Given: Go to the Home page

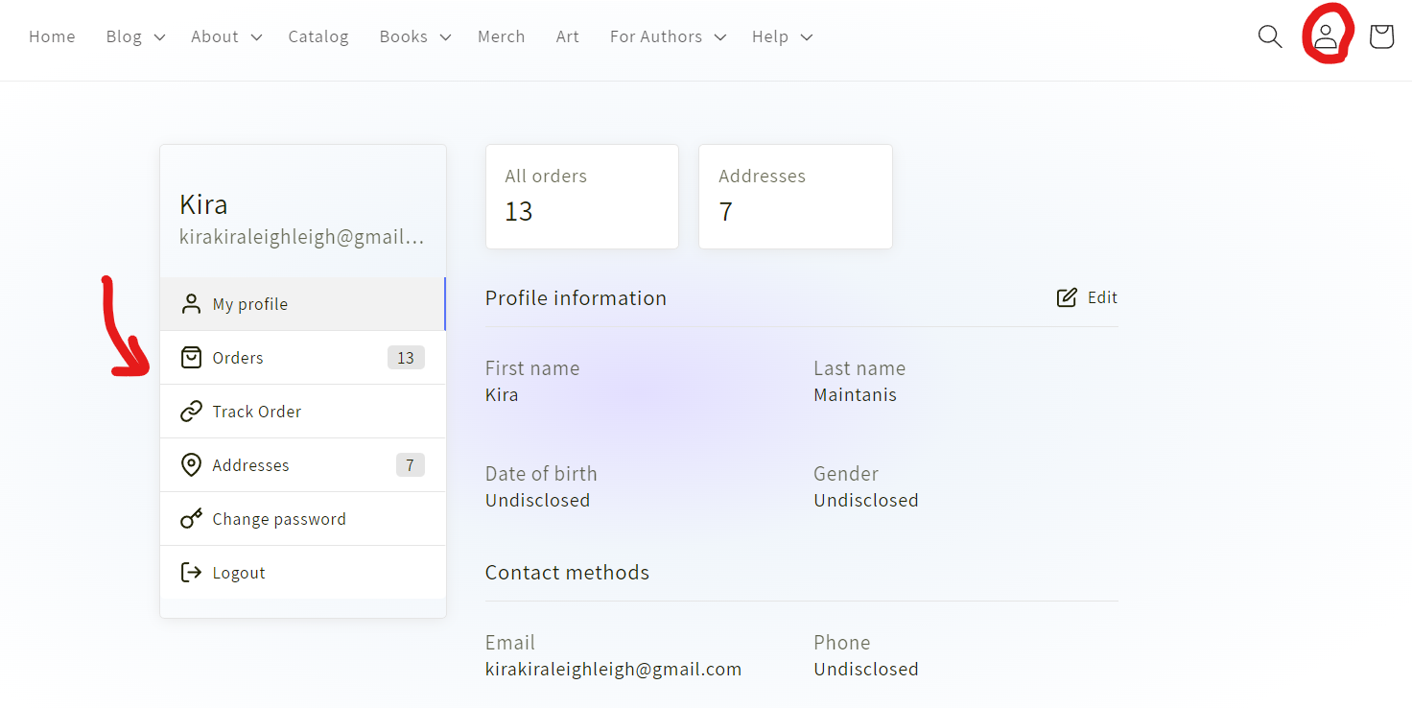Looking at the screenshot, I should point(52,36).
